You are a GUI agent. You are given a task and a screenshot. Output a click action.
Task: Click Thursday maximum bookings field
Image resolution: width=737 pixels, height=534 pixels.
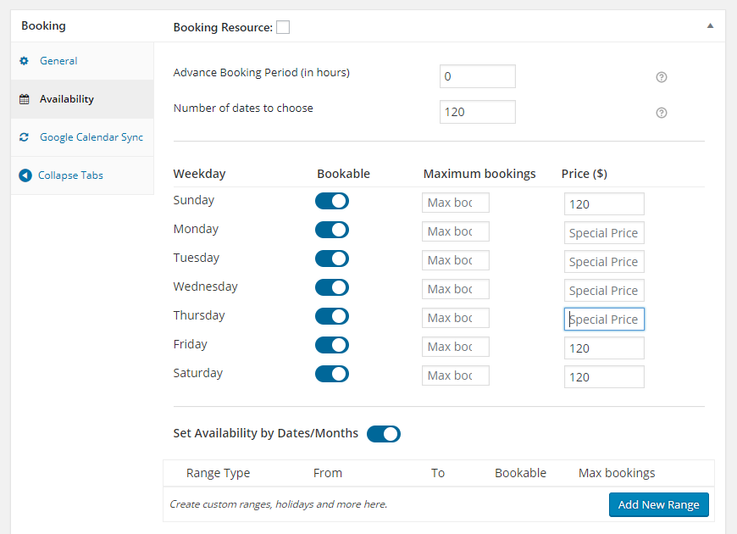(456, 318)
